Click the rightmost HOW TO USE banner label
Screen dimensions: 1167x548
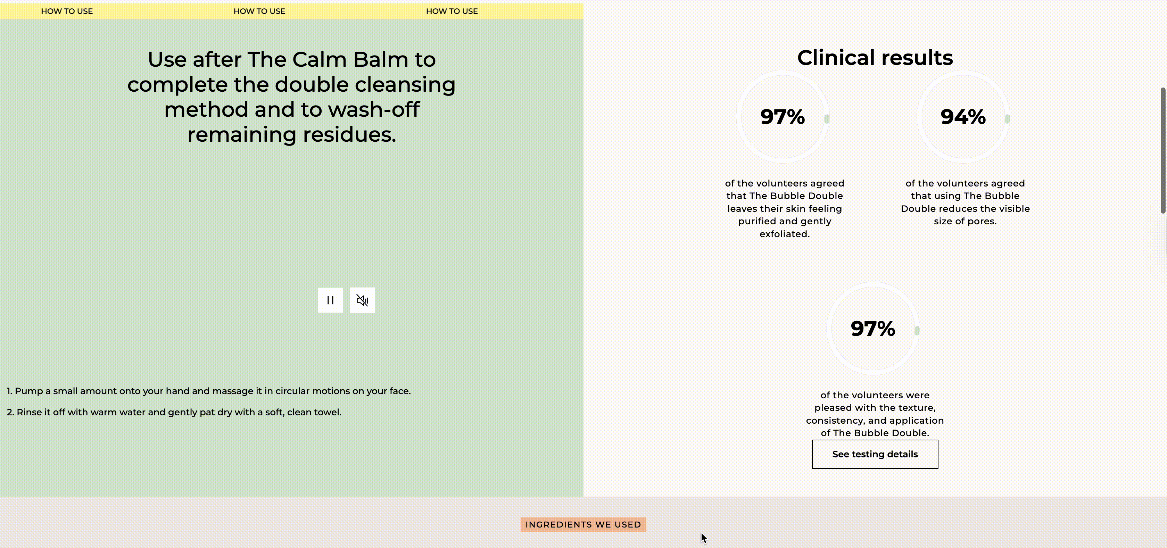[452, 11]
